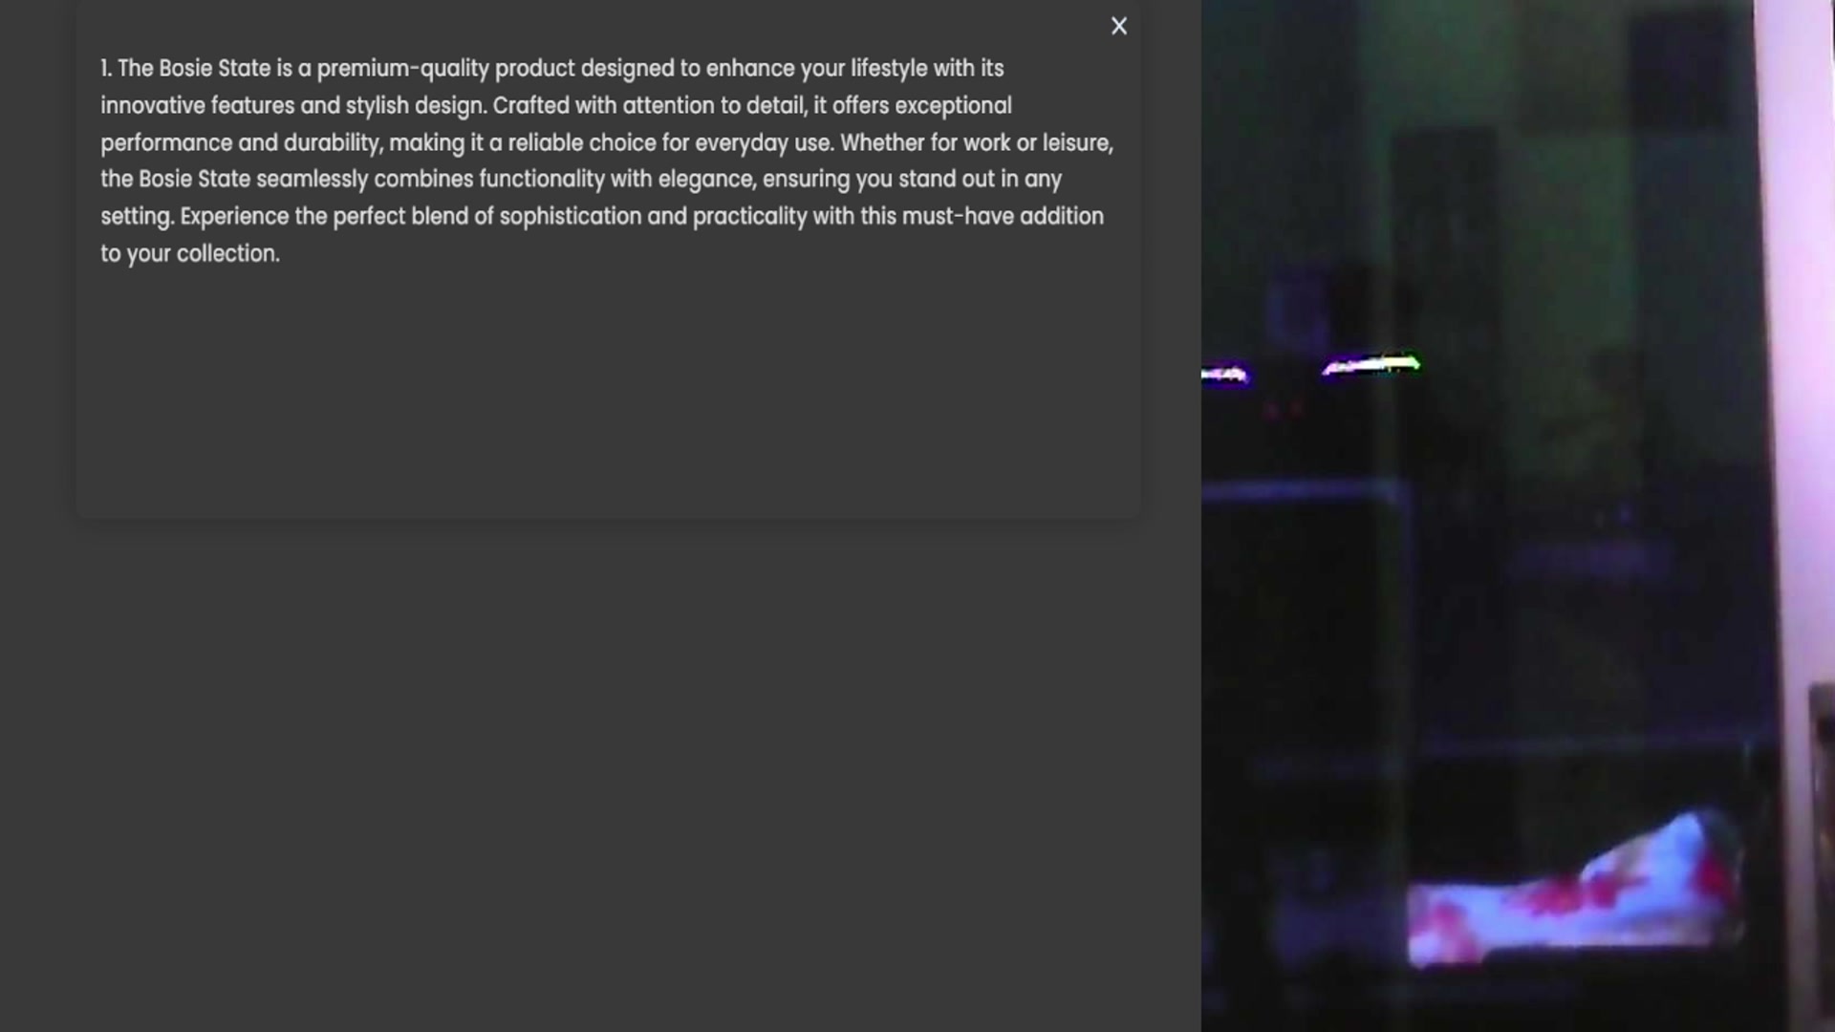This screenshot has width=1835, height=1032.
Task: Click the word 'collection.' ending the paragraph
Action: click(227, 254)
